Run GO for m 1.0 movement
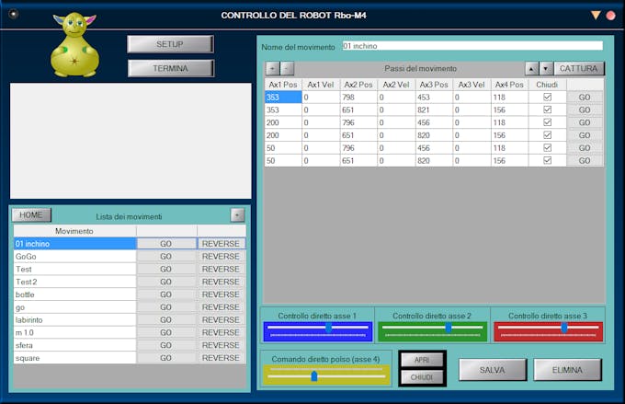Viewport: 625px width, 404px height. [166, 332]
